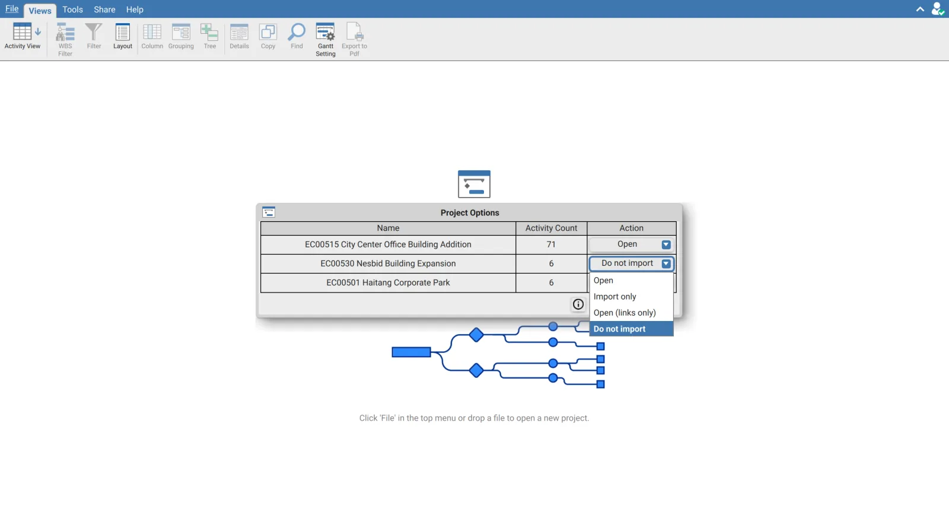Viewport: 949px width, 531px height.
Task: Click the Action column header
Action: click(x=631, y=228)
